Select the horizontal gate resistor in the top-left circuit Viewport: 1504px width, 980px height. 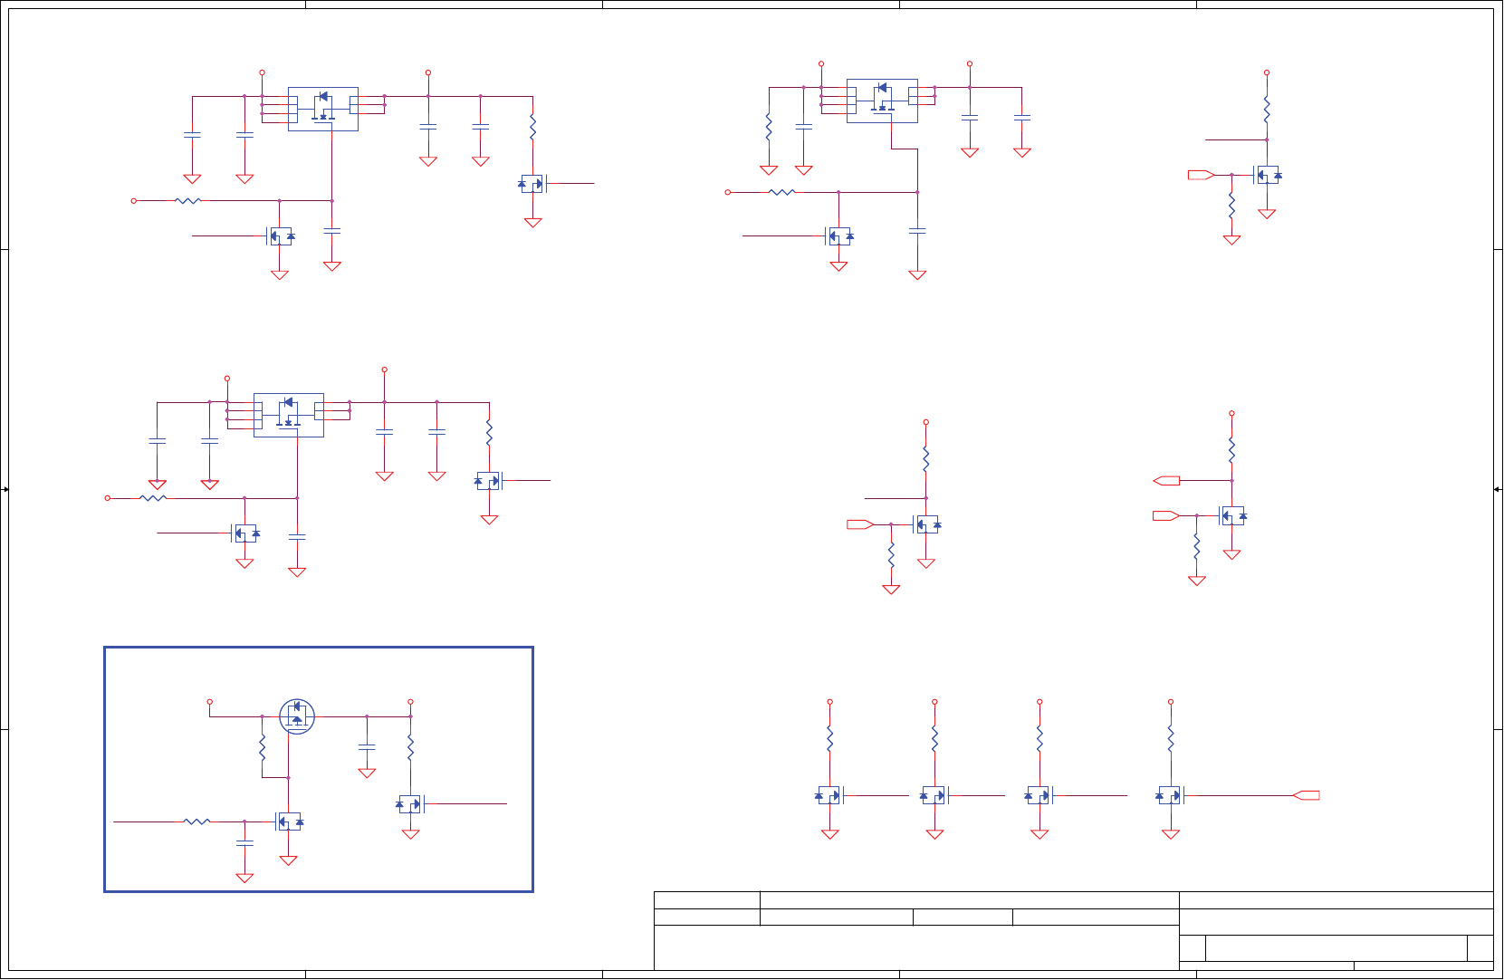[x=187, y=200]
